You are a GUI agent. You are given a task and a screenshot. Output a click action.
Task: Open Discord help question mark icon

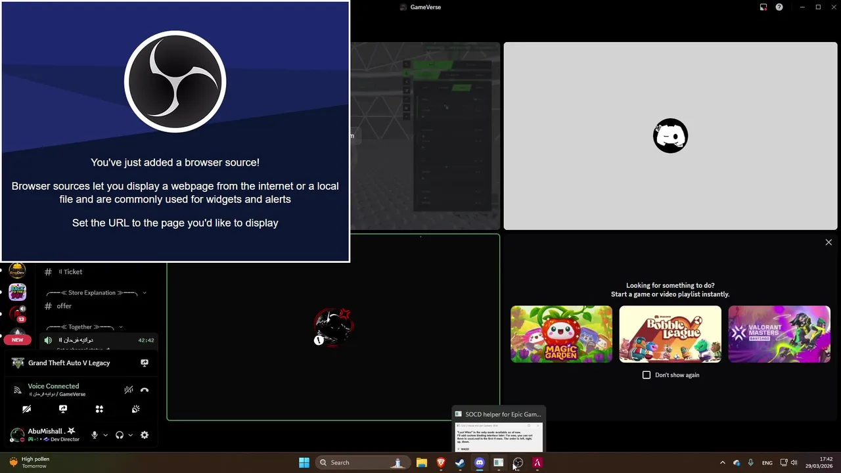(779, 7)
